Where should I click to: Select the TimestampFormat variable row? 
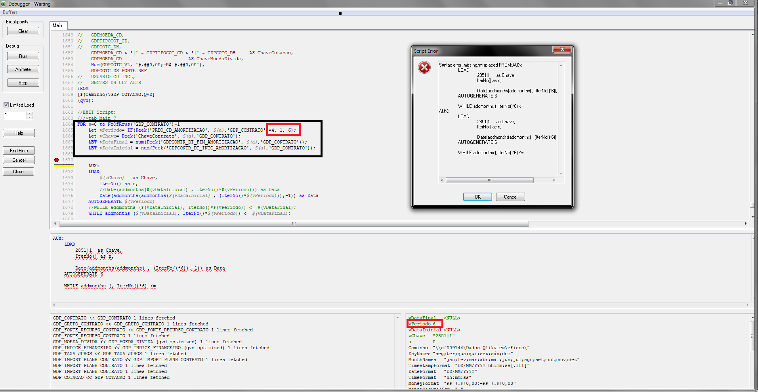[x=469, y=365]
